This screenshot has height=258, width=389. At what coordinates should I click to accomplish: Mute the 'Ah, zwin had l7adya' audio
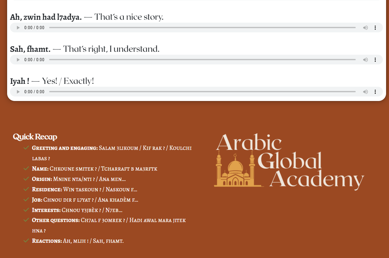[365, 28]
